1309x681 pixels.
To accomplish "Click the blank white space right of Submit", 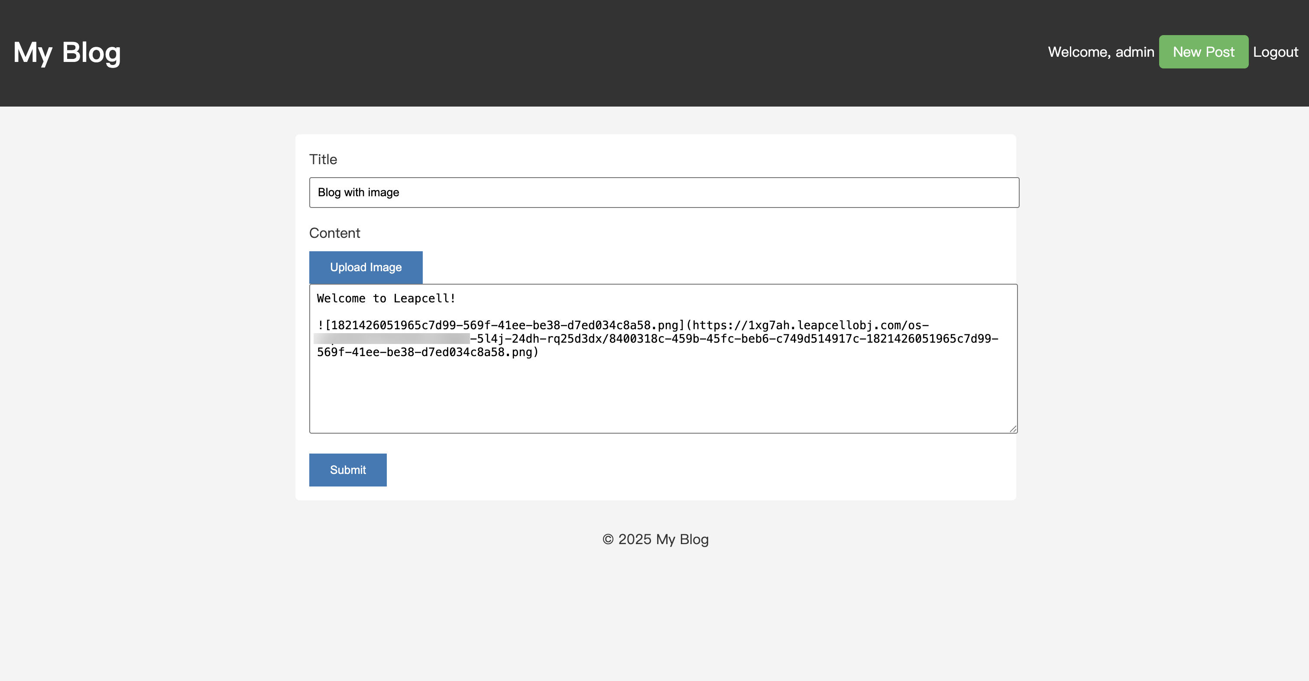I will 661,470.
